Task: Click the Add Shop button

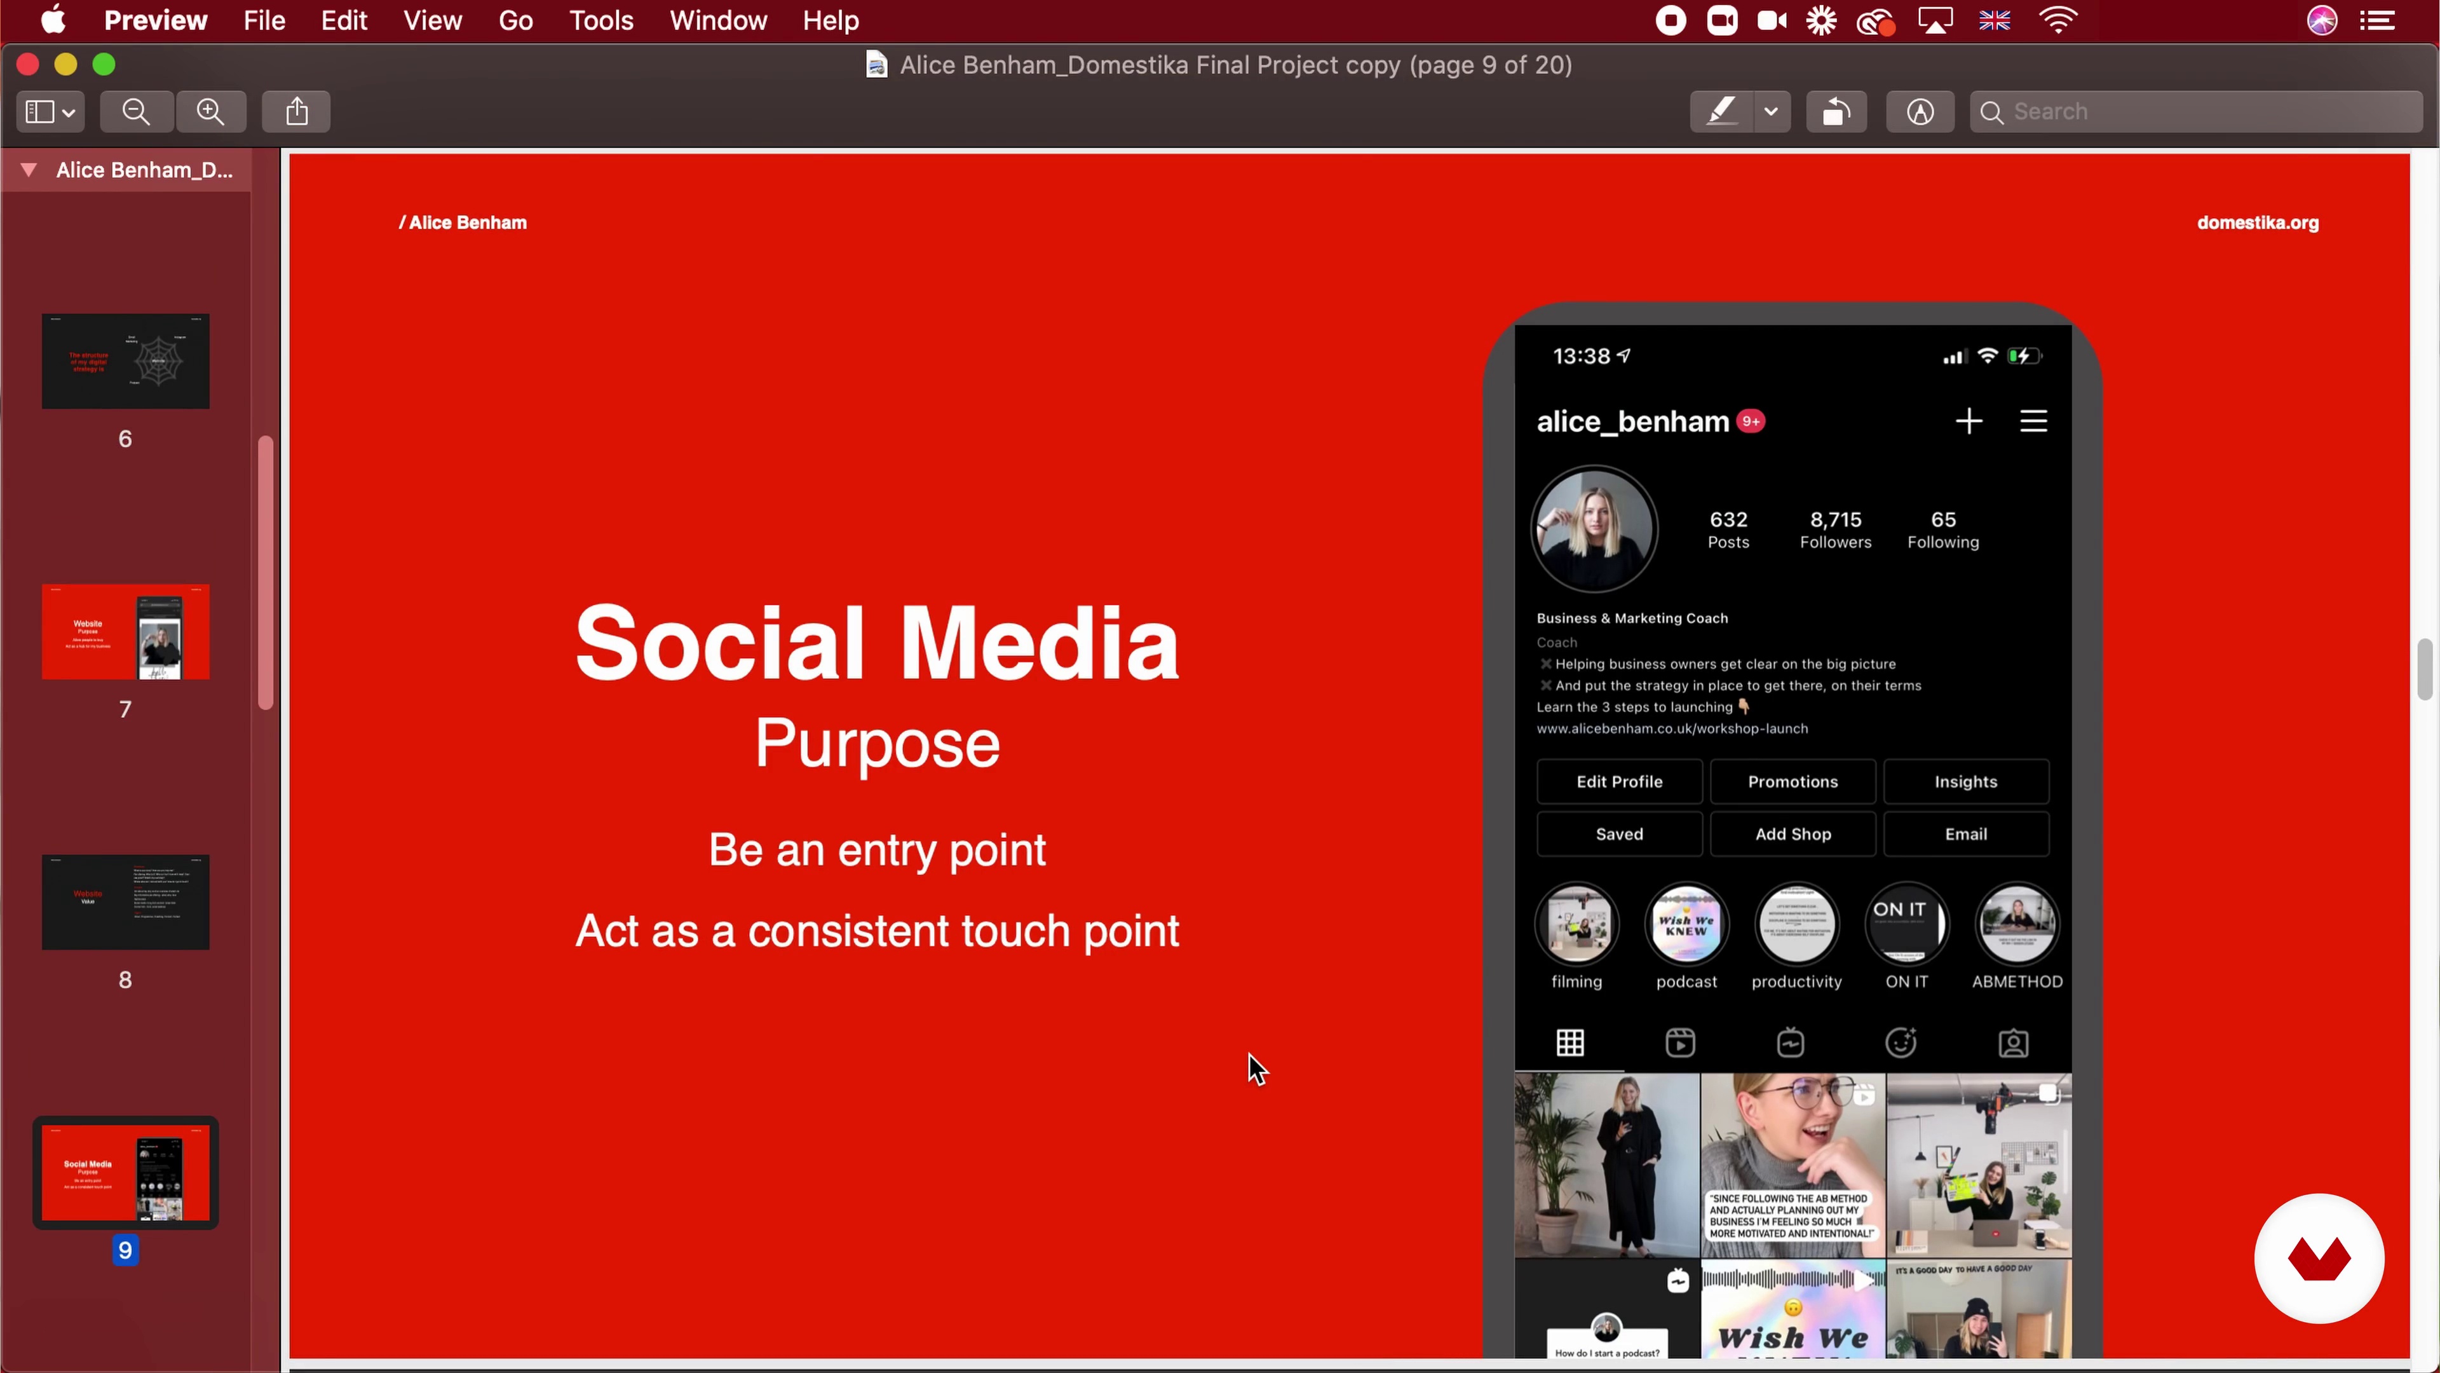Action: pos(1792,834)
